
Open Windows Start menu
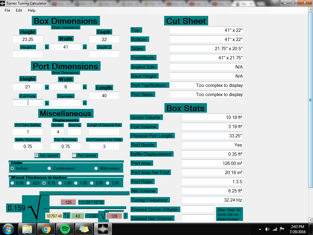coord(8,229)
